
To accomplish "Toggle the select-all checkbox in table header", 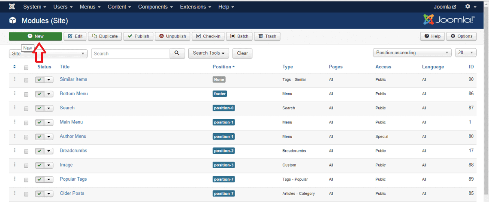I will pos(26,67).
